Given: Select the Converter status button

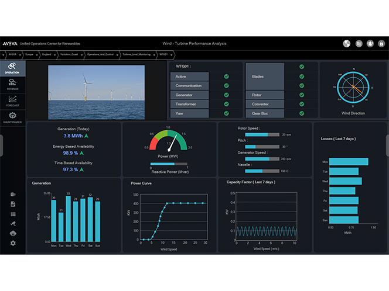Looking at the screenshot, I should (265, 104).
